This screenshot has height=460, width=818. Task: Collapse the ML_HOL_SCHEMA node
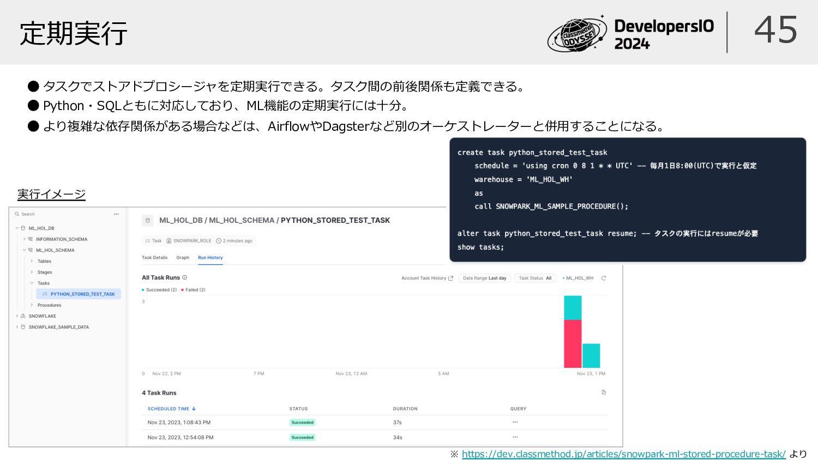coord(25,250)
